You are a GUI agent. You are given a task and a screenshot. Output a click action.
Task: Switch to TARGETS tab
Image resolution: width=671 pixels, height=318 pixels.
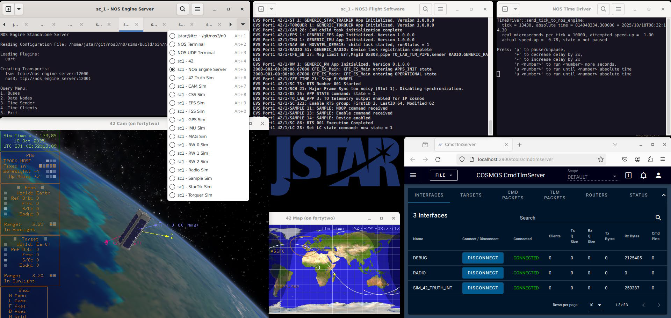pos(471,195)
